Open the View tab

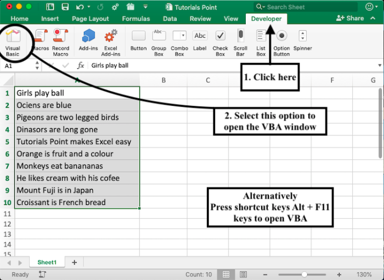pos(231,19)
